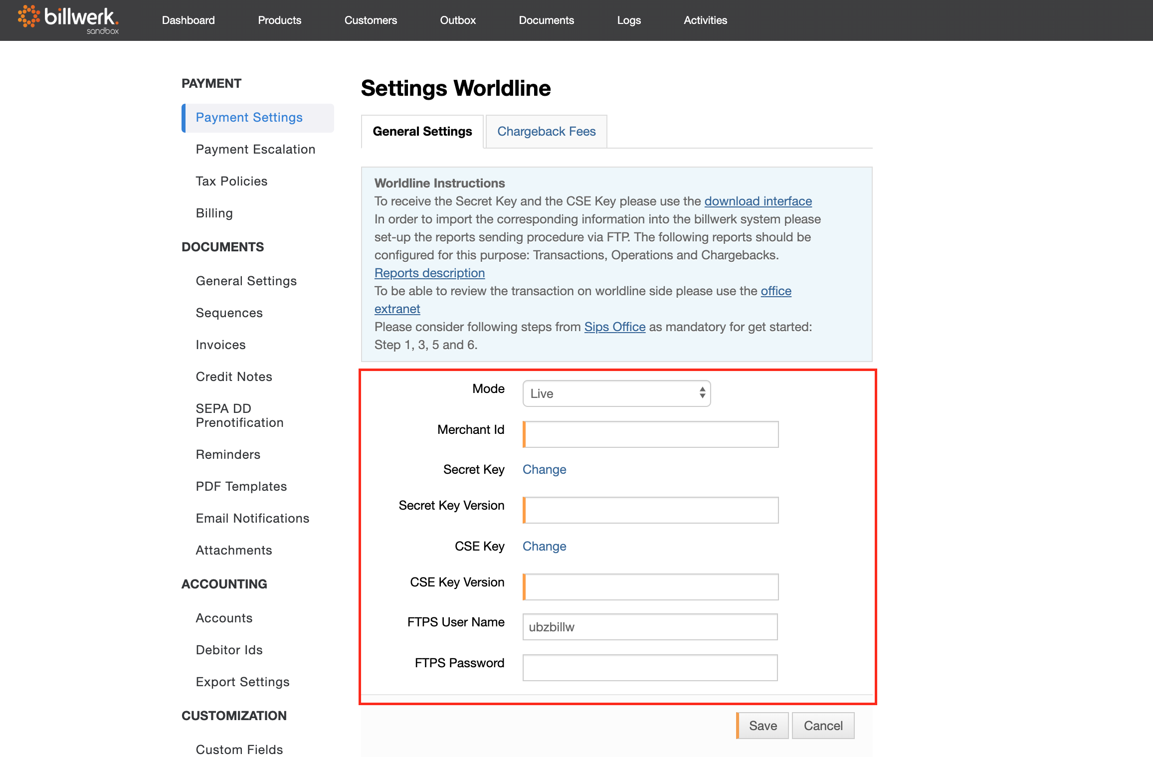The image size is (1153, 762).
Task: Open Reminders settings
Action: 228,455
